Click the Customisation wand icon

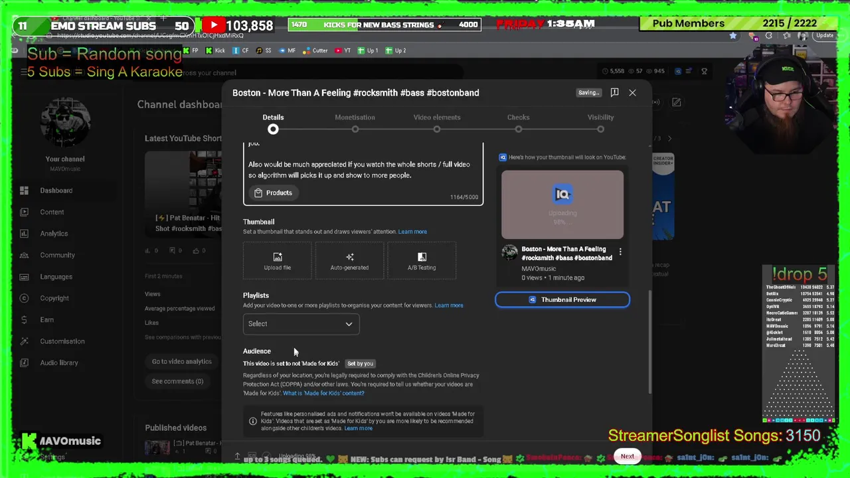(24, 341)
